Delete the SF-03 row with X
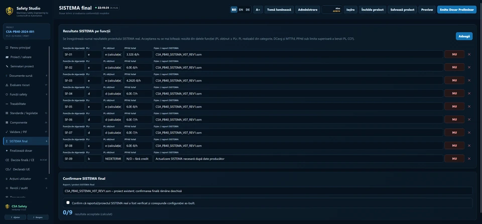 pos(469,80)
